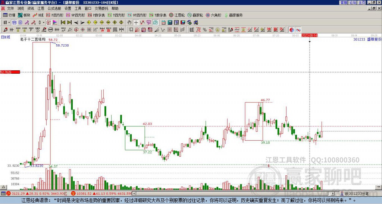This screenshot has width=382, height=204.
Task: Open the 论坛 forum link
Action: 353,3
